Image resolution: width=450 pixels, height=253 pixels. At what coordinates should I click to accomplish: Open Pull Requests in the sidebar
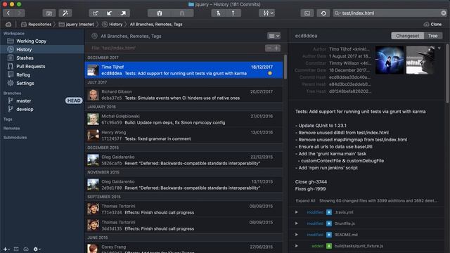(42, 66)
